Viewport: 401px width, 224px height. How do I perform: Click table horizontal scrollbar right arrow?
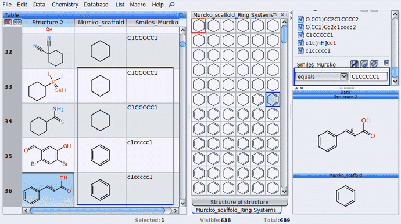pyautogui.click(x=176, y=211)
